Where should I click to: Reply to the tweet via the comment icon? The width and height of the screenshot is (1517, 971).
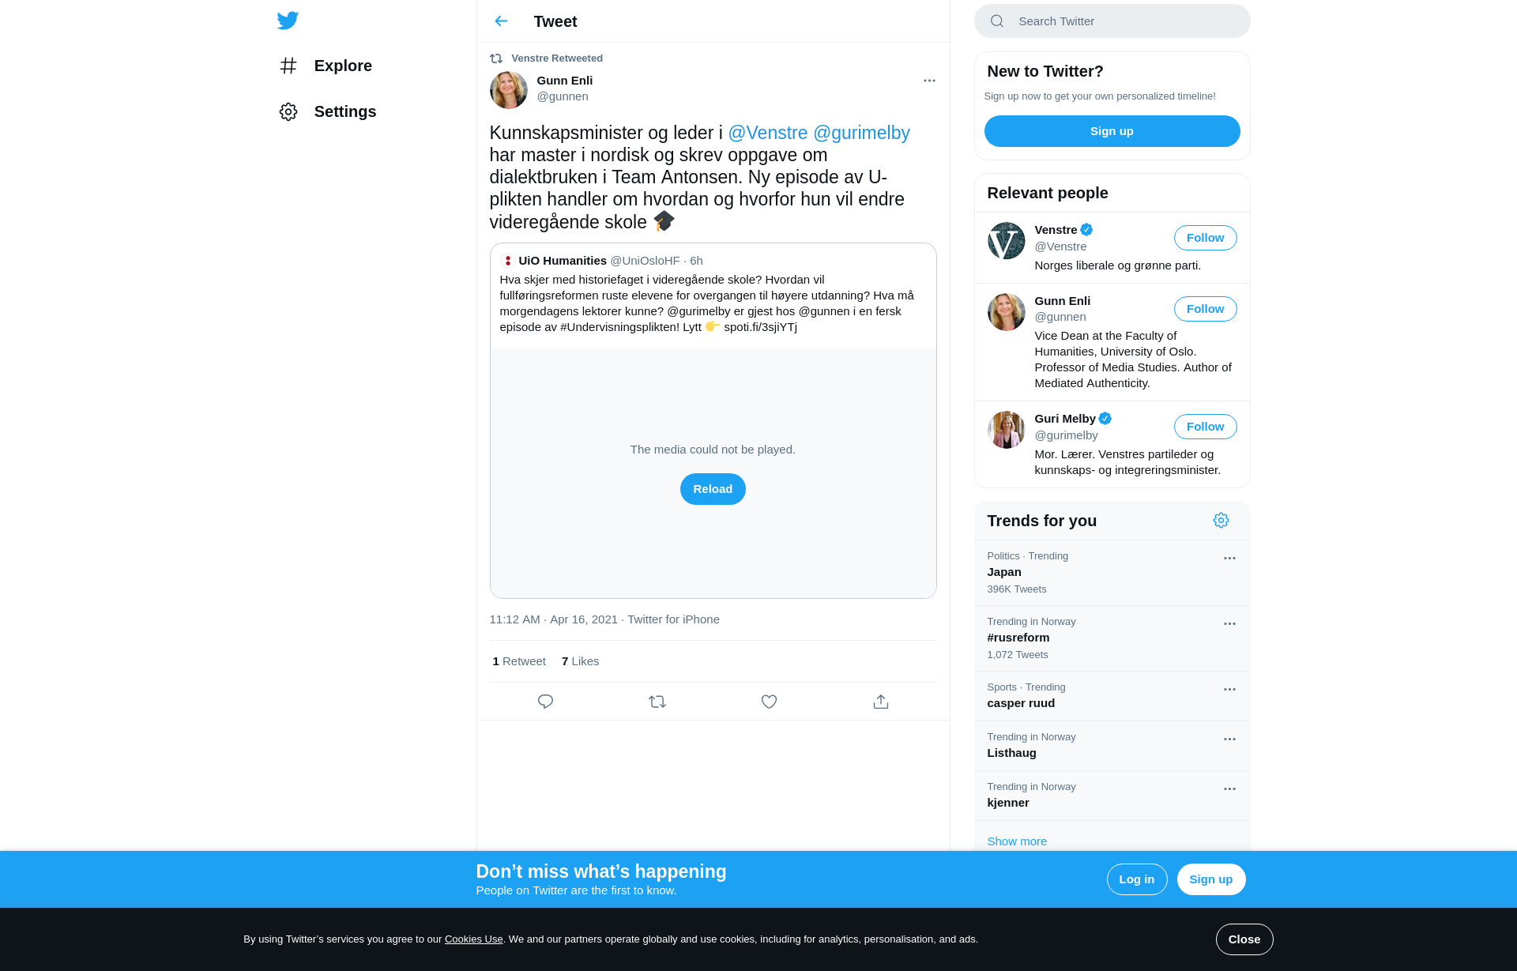(x=545, y=702)
